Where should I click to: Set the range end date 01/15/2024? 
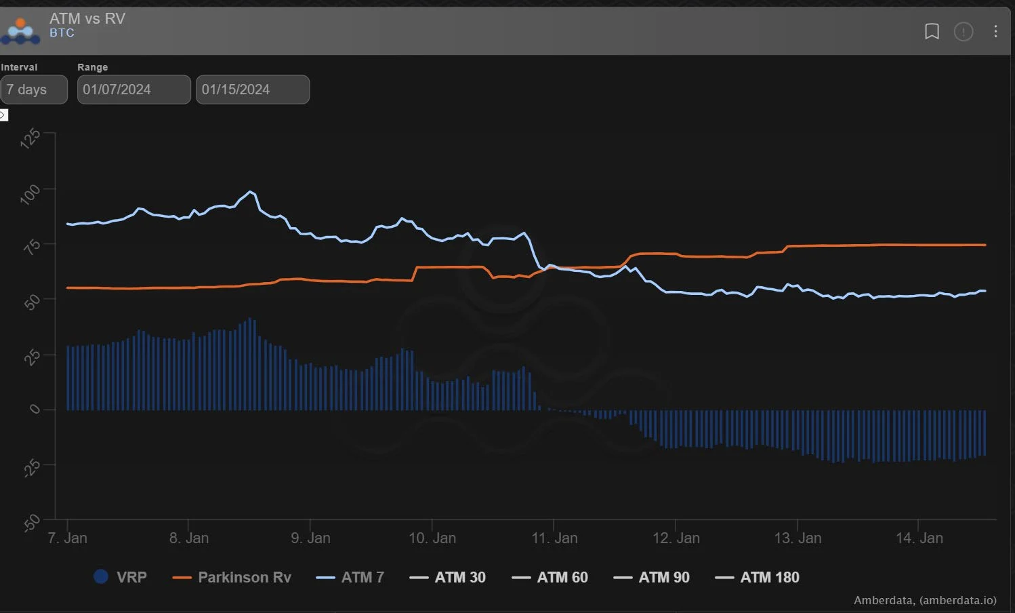253,90
